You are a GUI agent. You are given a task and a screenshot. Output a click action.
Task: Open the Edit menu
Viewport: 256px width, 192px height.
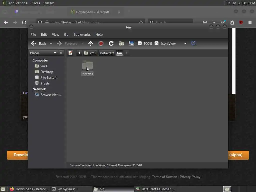pos(44,34)
